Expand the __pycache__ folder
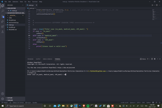The image size is (162, 108). pyautogui.click(x=12, y=15)
